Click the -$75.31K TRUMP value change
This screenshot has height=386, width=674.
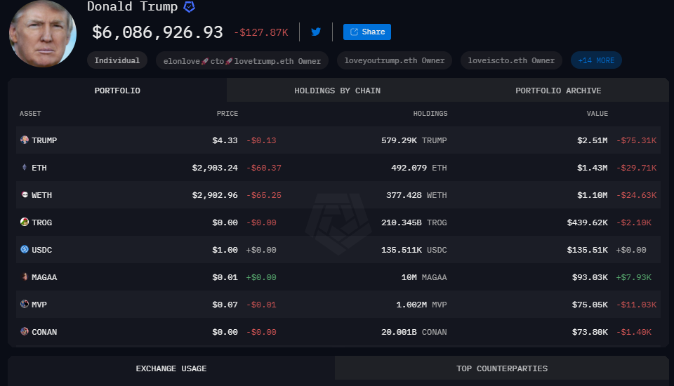(x=636, y=140)
